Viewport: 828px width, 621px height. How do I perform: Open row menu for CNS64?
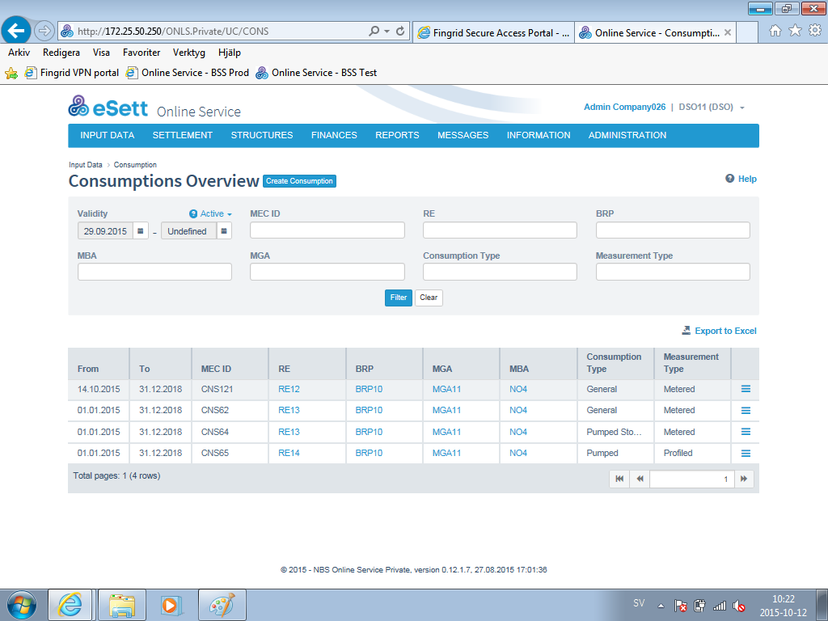(746, 432)
